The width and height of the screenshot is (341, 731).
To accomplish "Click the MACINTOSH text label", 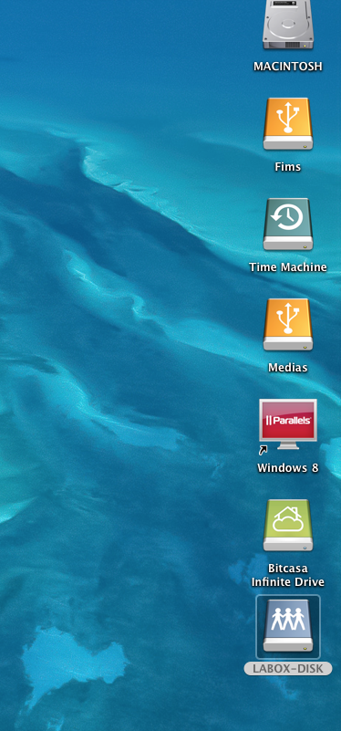I will [288, 67].
